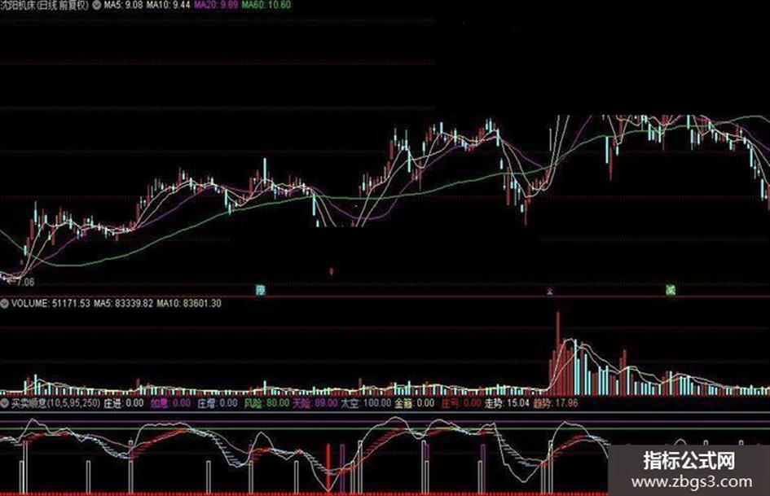Click the 趋势: 17.96 value
Viewport: 770px width, 496px height.
point(556,404)
